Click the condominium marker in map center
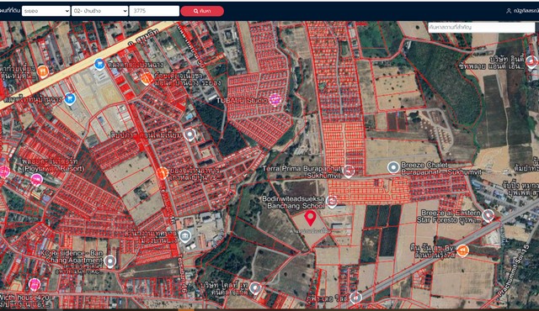 tap(189, 134)
